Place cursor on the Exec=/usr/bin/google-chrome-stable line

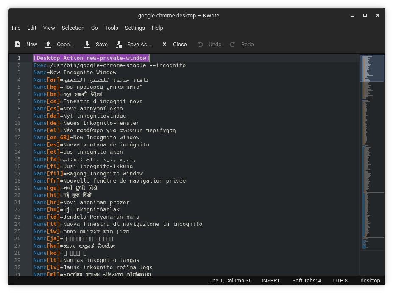point(109,65)
